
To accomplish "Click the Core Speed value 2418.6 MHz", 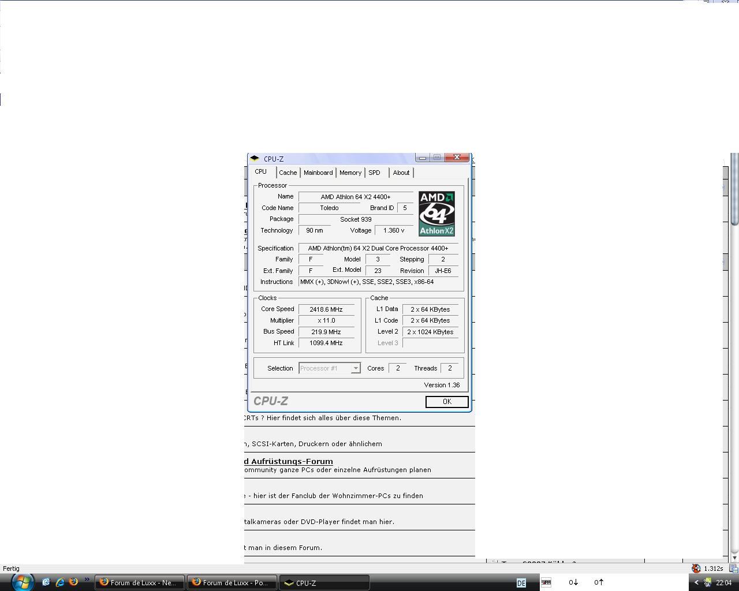I will coord(326,309).
